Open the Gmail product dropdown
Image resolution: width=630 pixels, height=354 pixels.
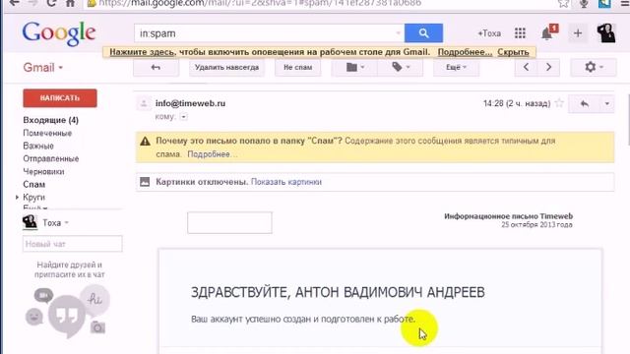(x=43, y=68)
